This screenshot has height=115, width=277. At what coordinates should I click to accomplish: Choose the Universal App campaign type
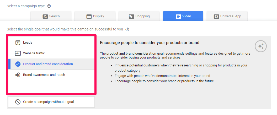[x=227, y=16]
